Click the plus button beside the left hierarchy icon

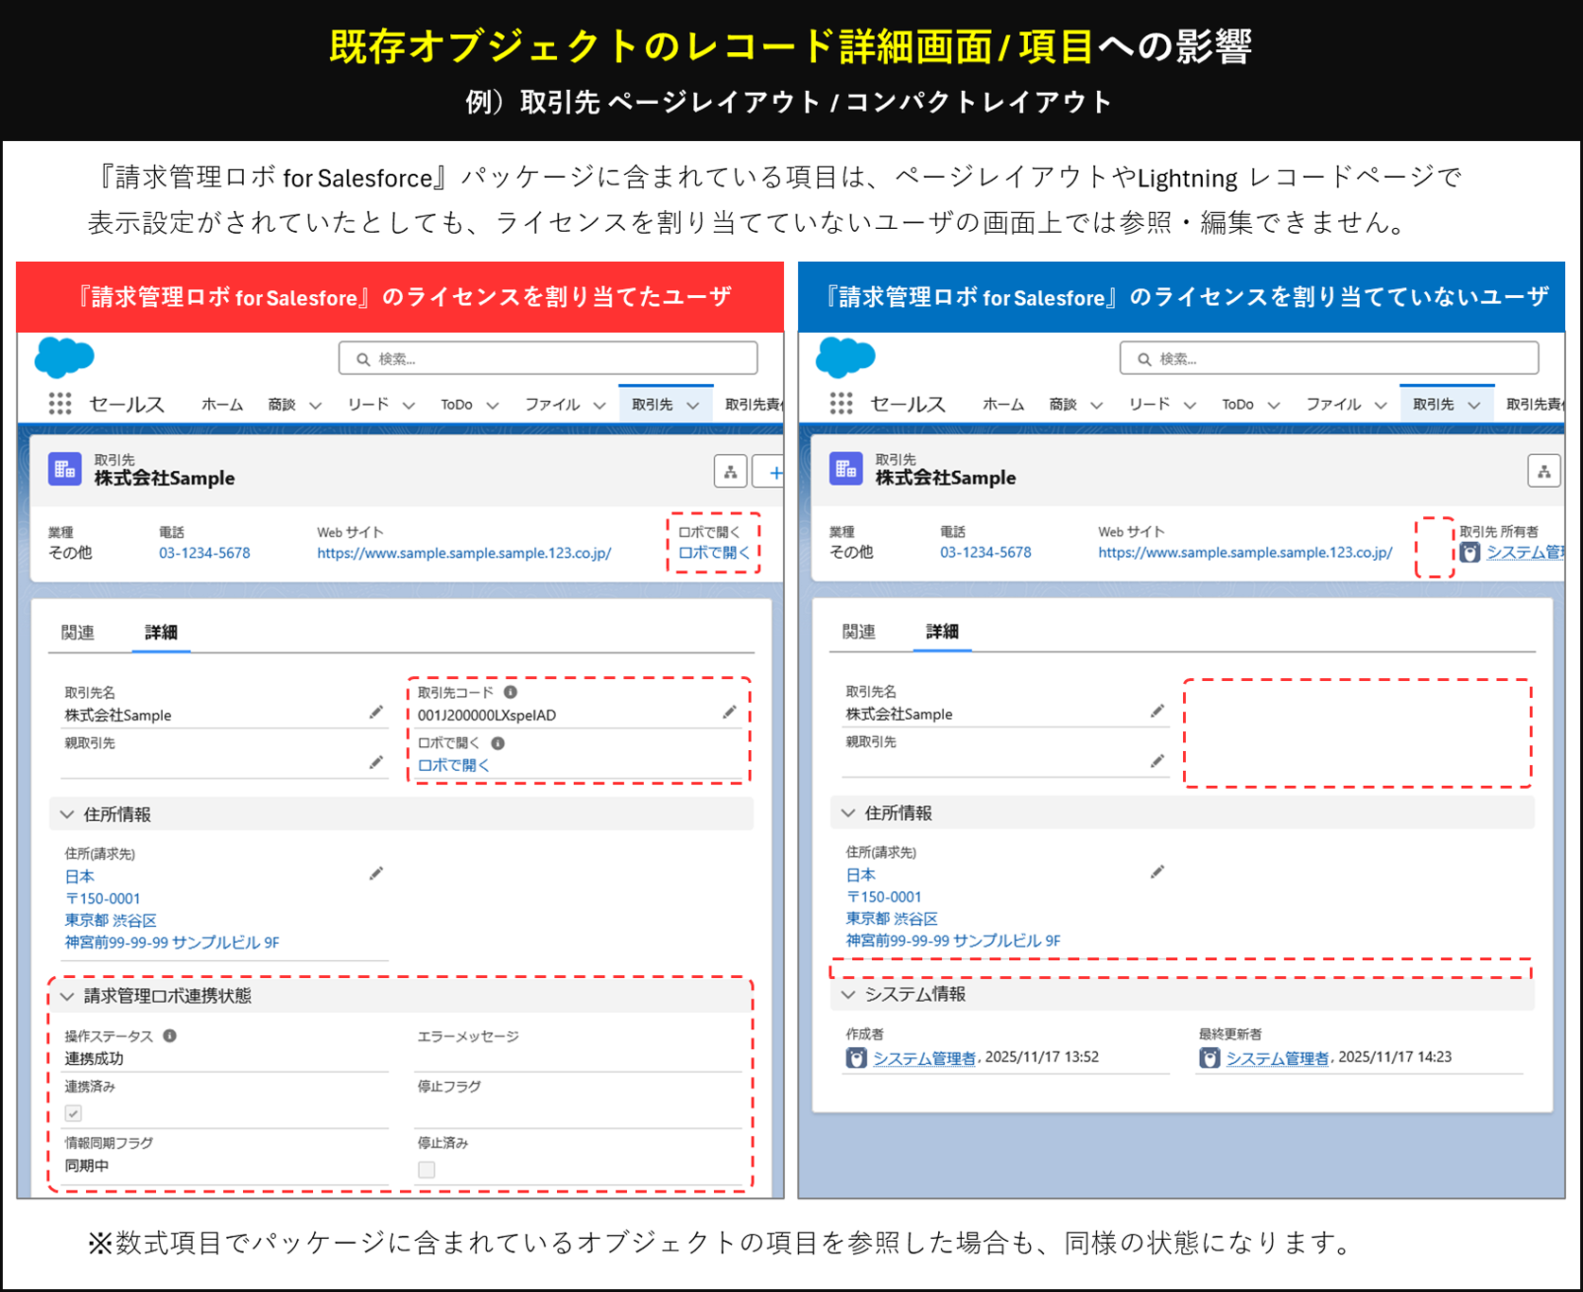tap(773, 472)
